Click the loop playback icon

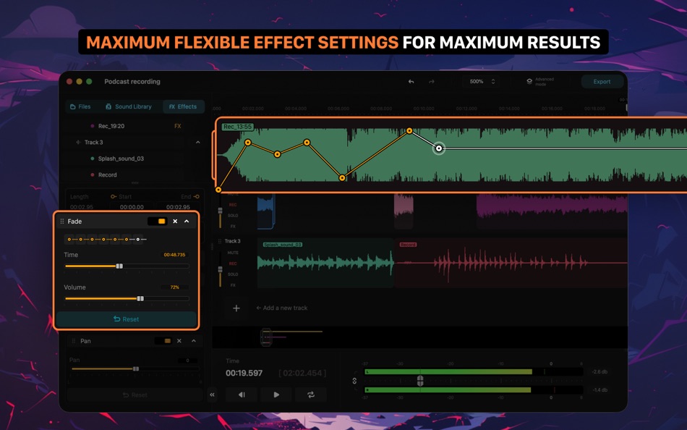tap(310, 395)
